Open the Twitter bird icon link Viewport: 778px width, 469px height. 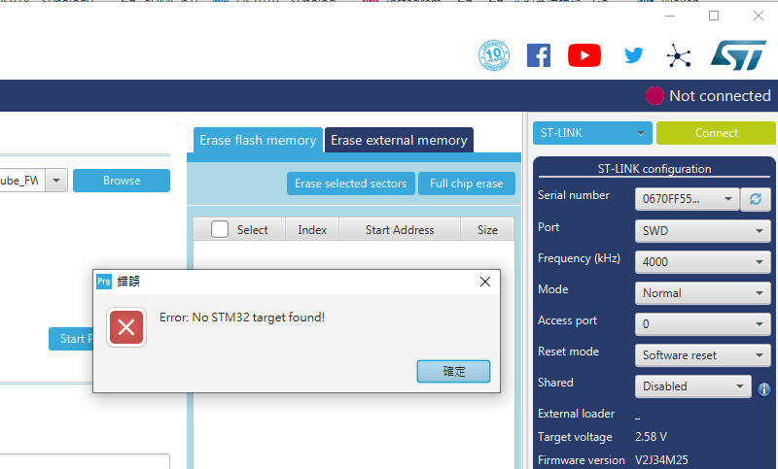634,55
